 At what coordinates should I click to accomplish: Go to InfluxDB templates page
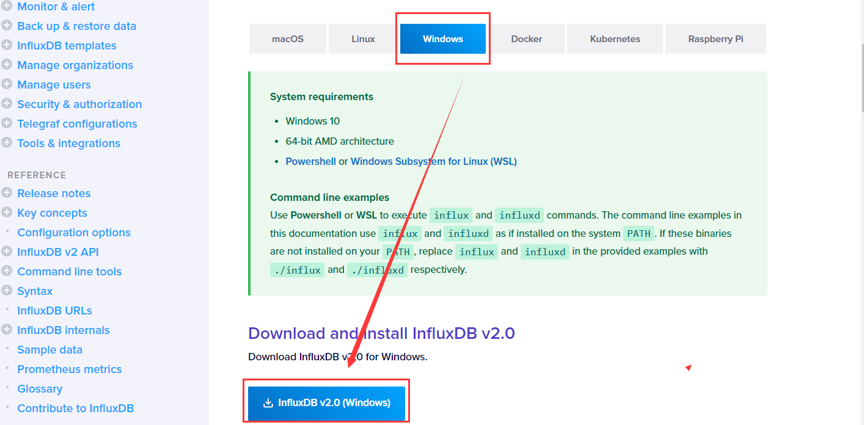point(67,46)
